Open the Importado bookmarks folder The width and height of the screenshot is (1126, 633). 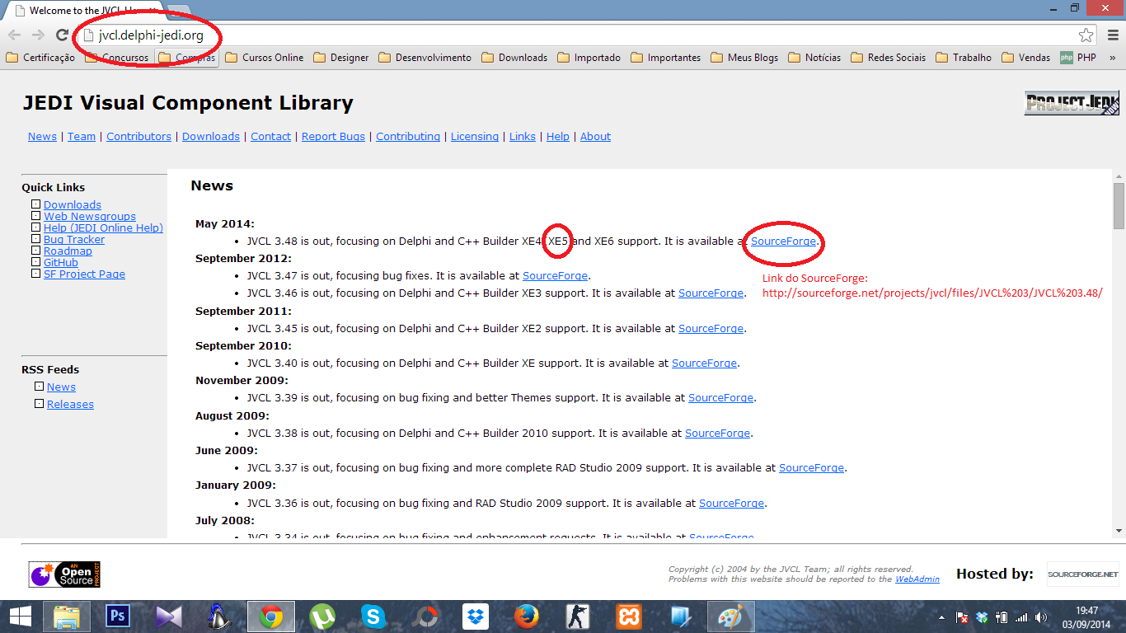(589, 58)
